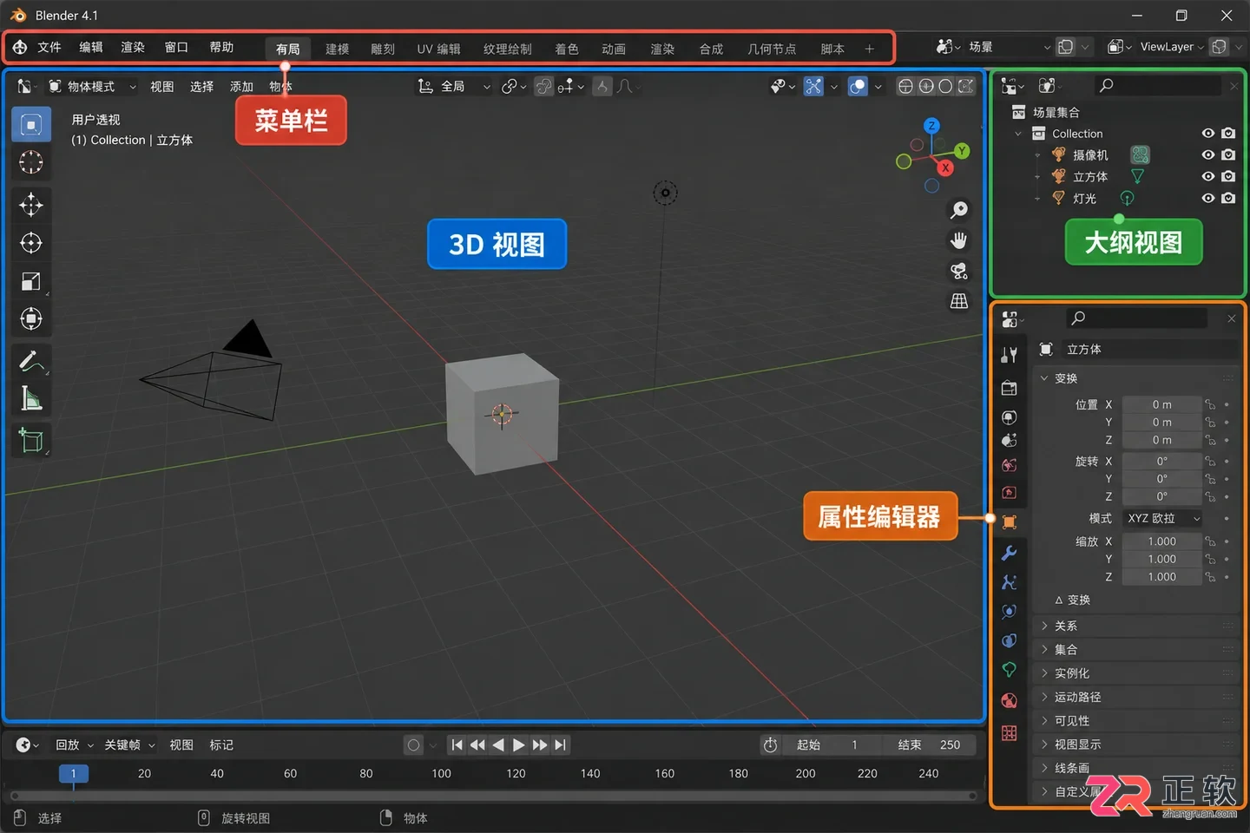
Task: Toggle viewport overlays button
Action: (857, 86)
